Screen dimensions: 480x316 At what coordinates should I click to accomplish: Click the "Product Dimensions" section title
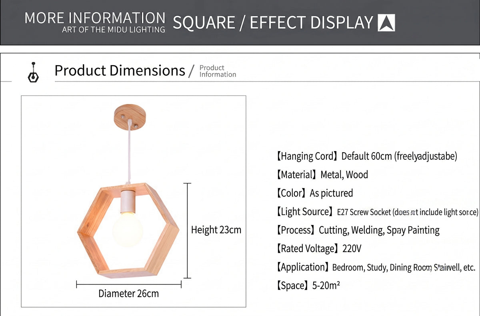point(120,70)
